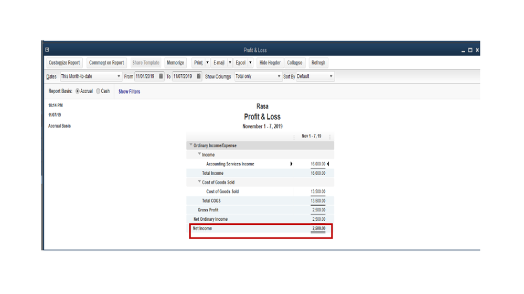Open the E-mail dropdown arrow
This screenshot has width=524, height=294.
230,63
